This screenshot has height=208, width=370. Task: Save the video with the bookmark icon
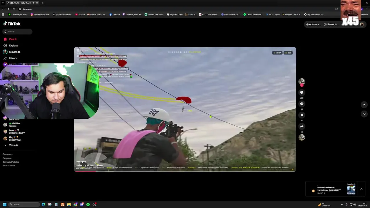click(302, 115)
